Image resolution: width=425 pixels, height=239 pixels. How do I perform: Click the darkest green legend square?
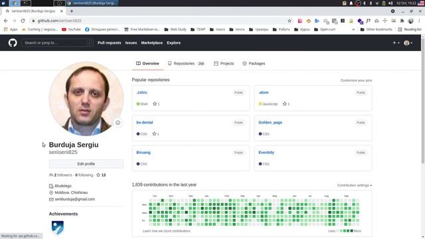351,231
